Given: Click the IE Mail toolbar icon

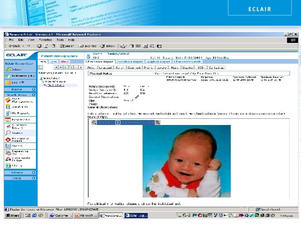Looking at the screenshot, I should tap(122, 46).
